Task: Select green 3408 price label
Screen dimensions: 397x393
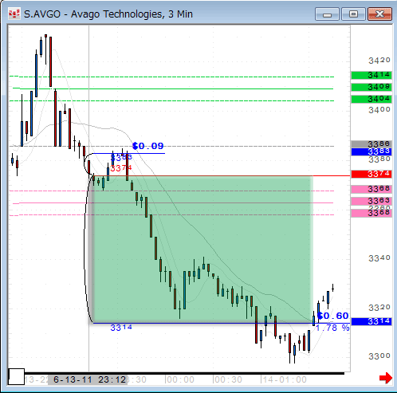Action: point(371,87)
